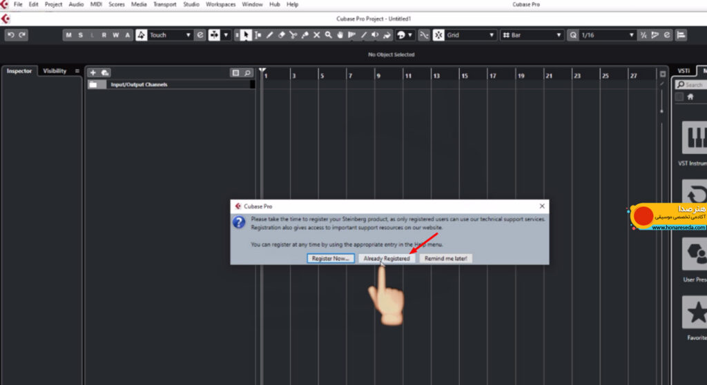Switch to the Visibility tab
This screenshot has width=707, height=385.
pos(55,71)
